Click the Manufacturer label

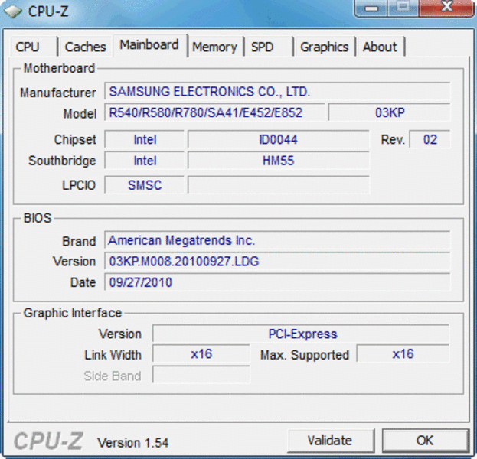[57, 93]
